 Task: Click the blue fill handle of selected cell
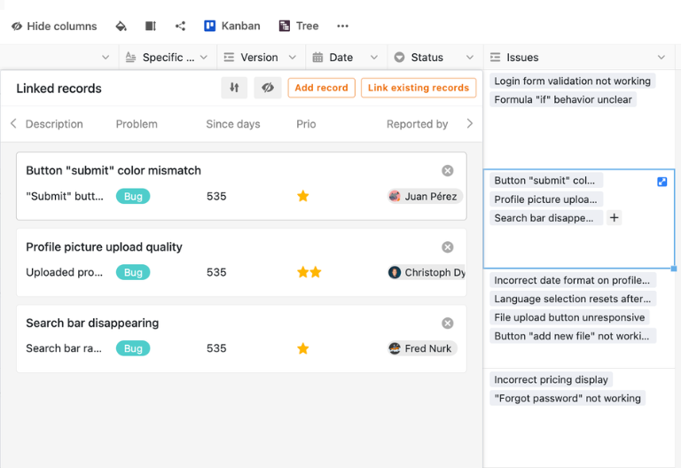[x=674, y=269]
